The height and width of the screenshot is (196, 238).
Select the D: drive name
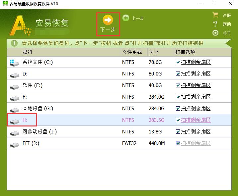[x=25, y=74]
